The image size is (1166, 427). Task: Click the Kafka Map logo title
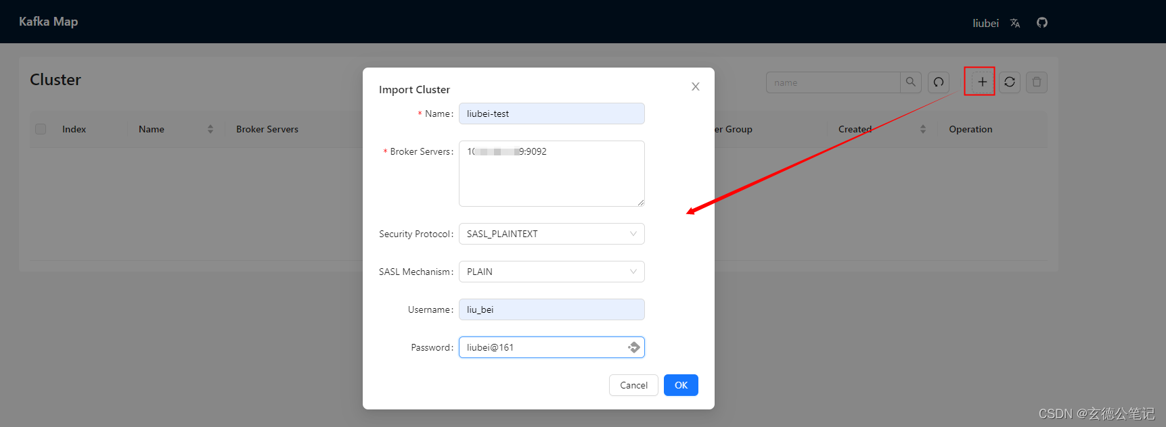point(48,22)
